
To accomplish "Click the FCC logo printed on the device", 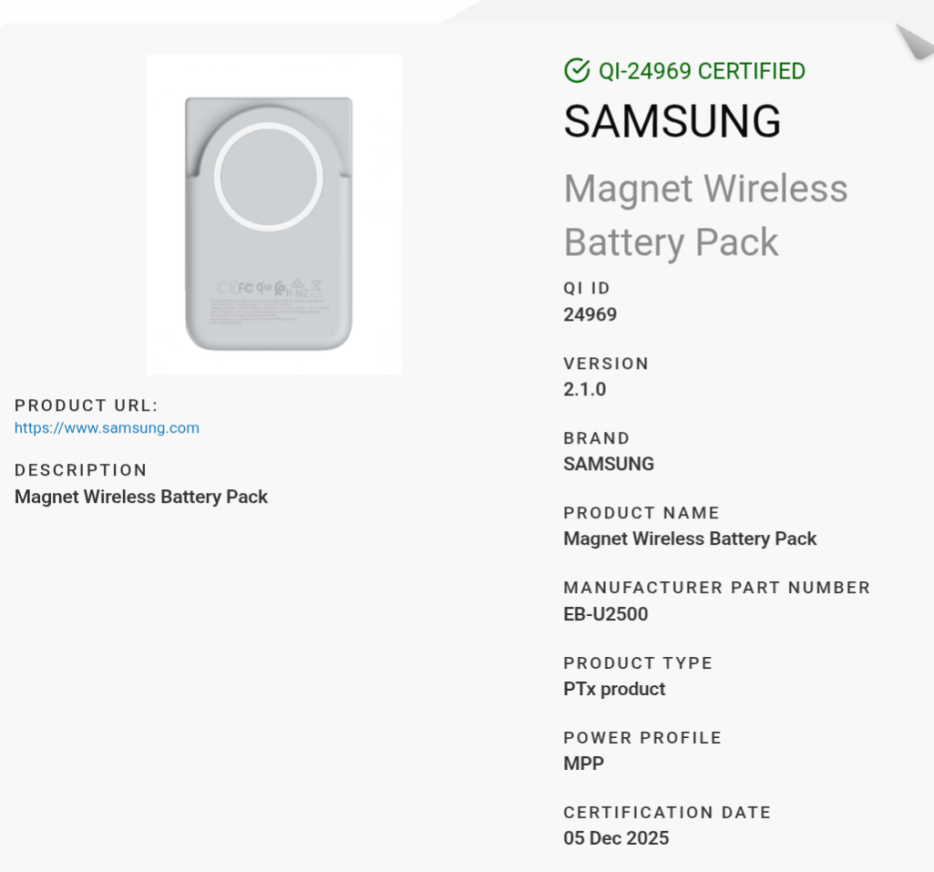I will tap(245, 287).
